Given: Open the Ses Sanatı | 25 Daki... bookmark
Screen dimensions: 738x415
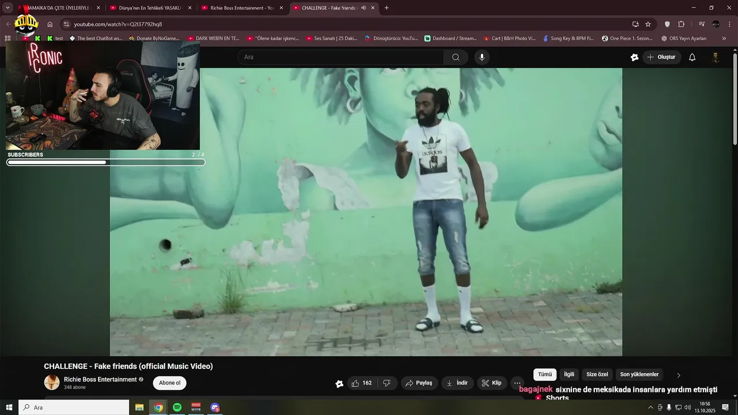Looking at the screenshot, I should 332,39.
